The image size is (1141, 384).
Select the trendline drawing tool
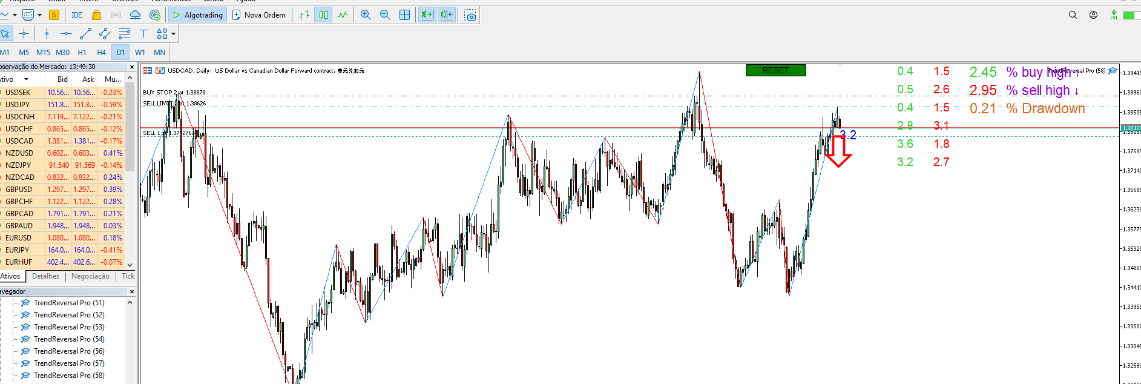(x=85, y=33)
